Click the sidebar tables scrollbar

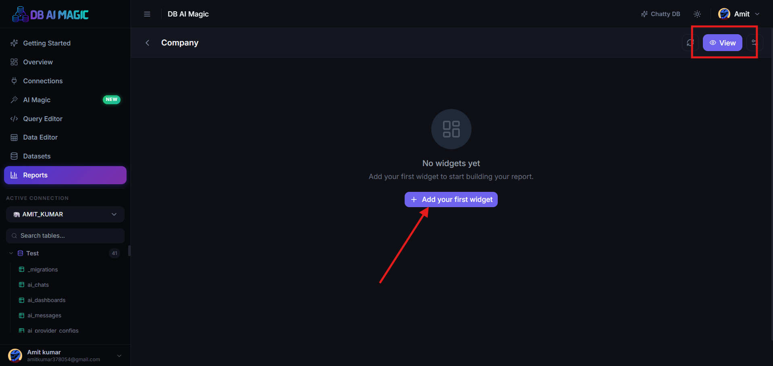[129, 251]
